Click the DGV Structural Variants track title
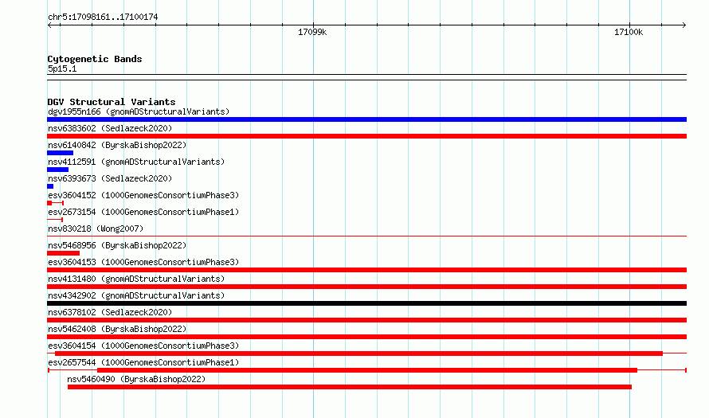 (x=112, y=102)
